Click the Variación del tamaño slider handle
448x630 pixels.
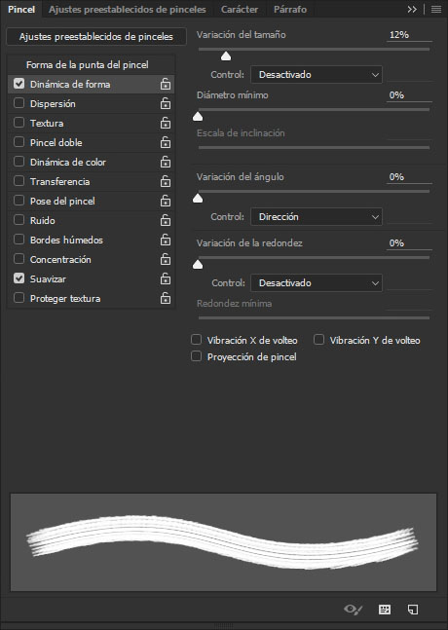click(226, 56)
